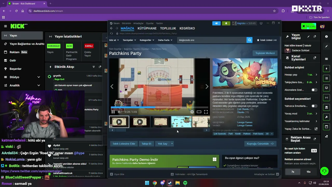332x187 pixels.
Task: Open Google Chrome from the taskbar
Action: (x=155, y=183)
